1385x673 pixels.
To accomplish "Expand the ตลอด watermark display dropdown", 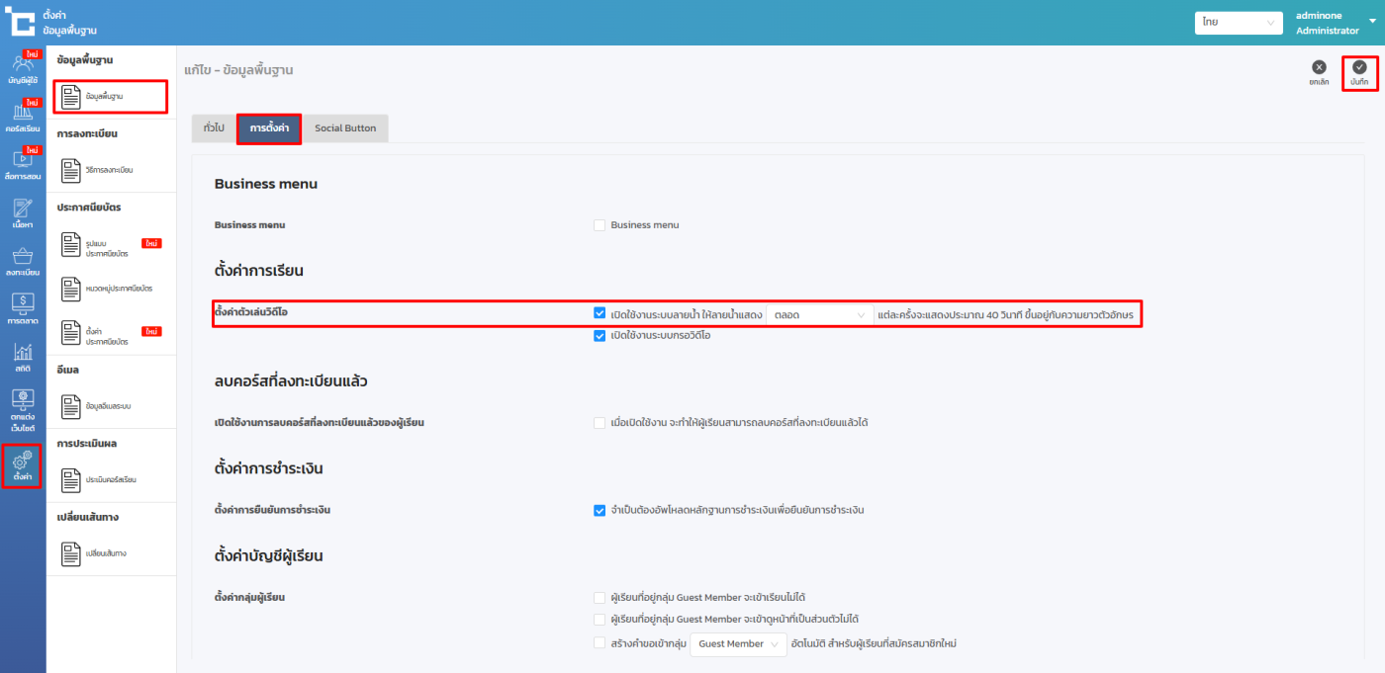I will [819, 315].
